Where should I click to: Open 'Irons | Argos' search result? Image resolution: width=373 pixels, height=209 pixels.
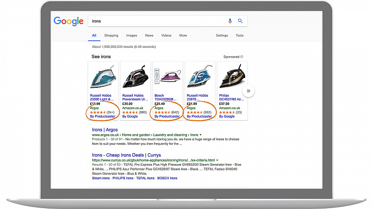(105, 130)
